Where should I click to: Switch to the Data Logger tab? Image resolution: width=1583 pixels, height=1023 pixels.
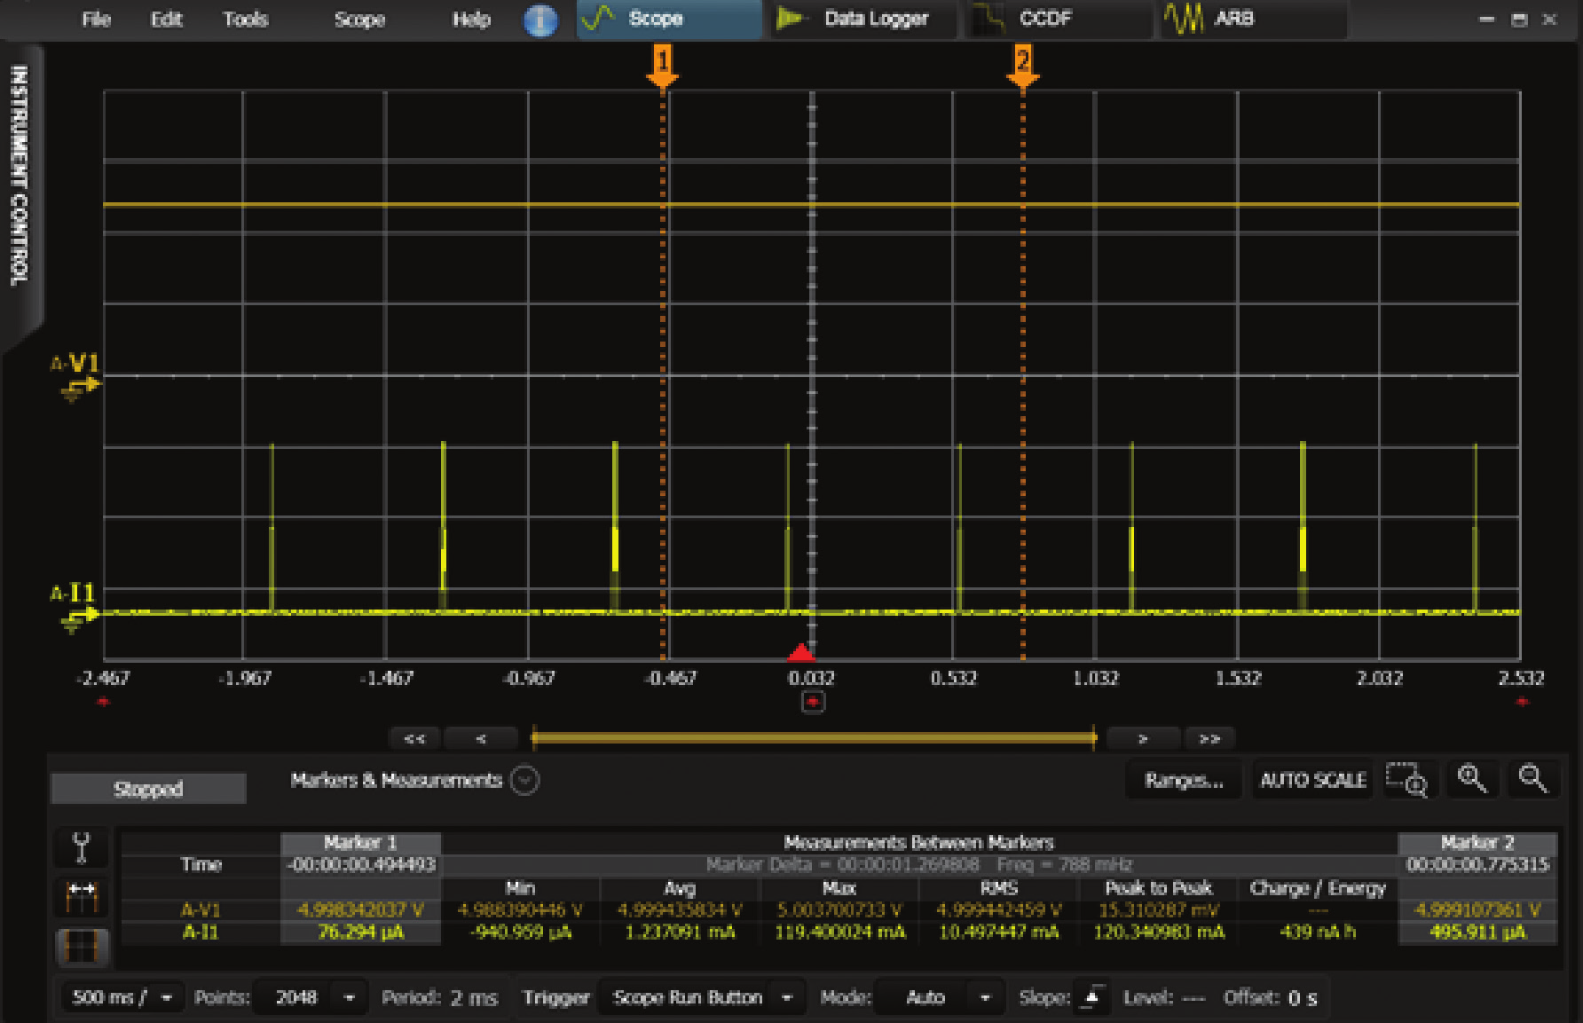coord(863,19)
